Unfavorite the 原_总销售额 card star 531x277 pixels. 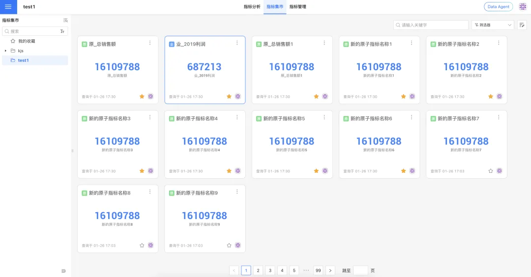(x=142, y=96)
